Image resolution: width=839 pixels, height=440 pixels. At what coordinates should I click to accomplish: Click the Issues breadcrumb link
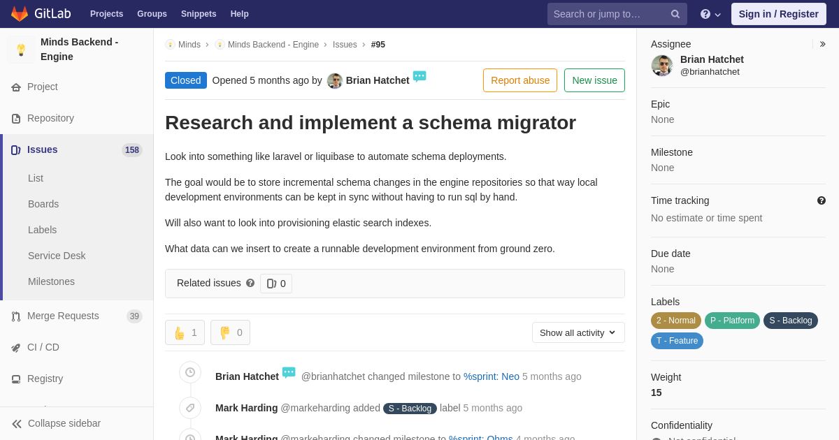345,45
